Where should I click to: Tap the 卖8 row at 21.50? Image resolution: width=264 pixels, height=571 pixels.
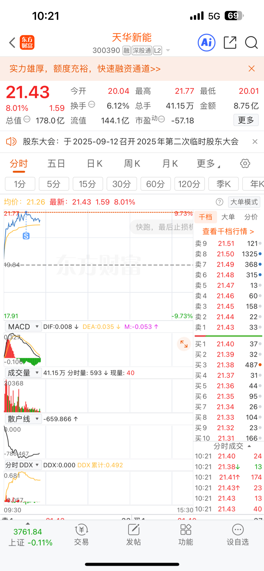pos(228,254)
